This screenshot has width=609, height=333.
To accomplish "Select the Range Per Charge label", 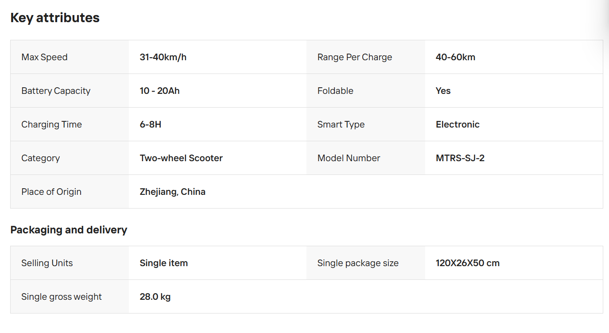I will click(x=355, y=57).
